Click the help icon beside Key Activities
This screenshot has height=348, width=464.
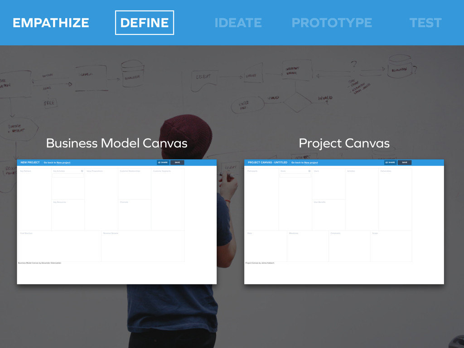click(x=82, y=171)
